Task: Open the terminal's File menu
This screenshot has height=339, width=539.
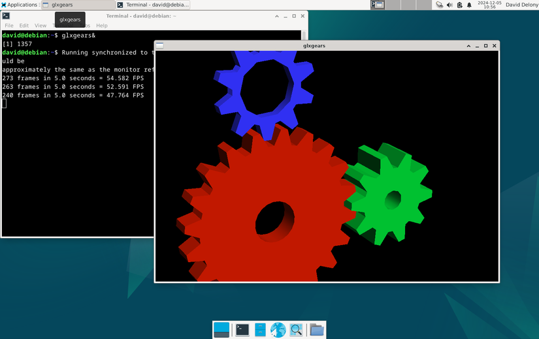Action: pyautogui.click(x=9, y=25)
